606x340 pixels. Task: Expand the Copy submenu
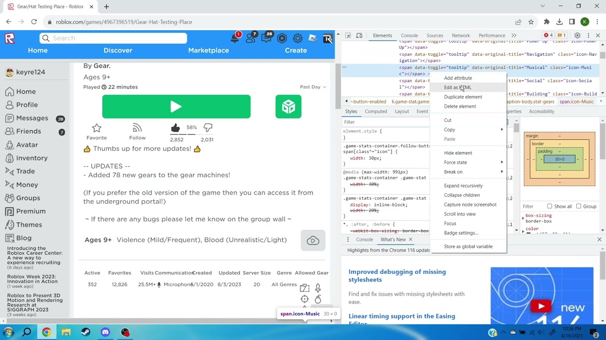pos(469,129)
